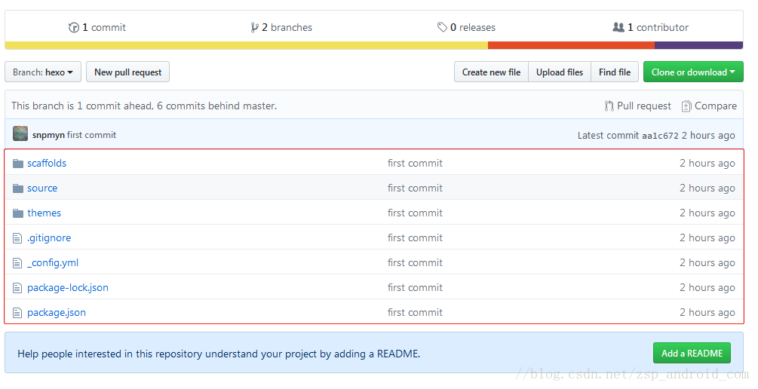Open the scaffolds folder

point(47,164)
